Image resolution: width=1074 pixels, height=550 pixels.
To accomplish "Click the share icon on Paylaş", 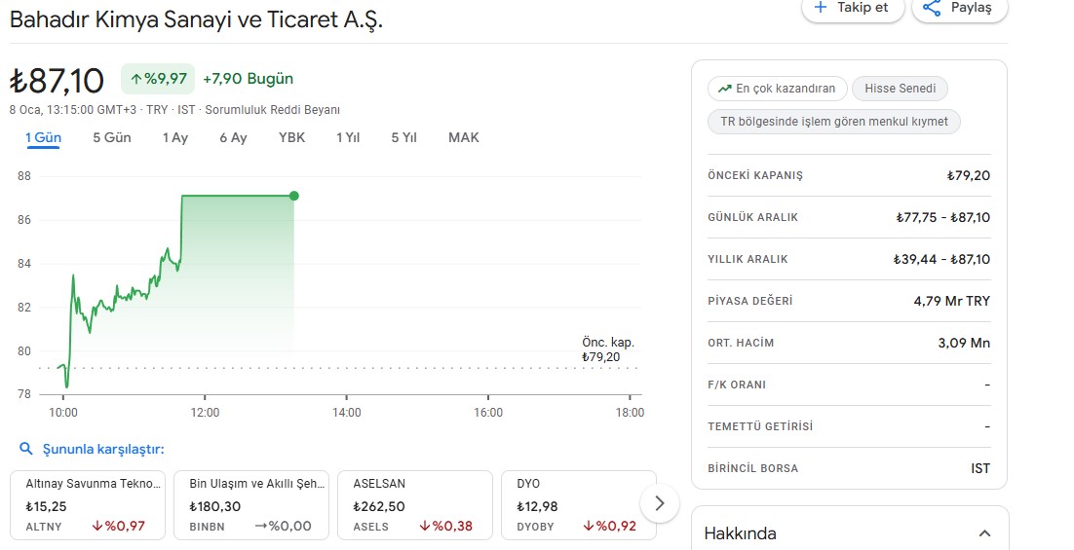I will point(932,8).
